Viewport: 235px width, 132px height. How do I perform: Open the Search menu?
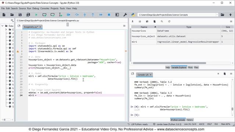click(x=14, y=8)
